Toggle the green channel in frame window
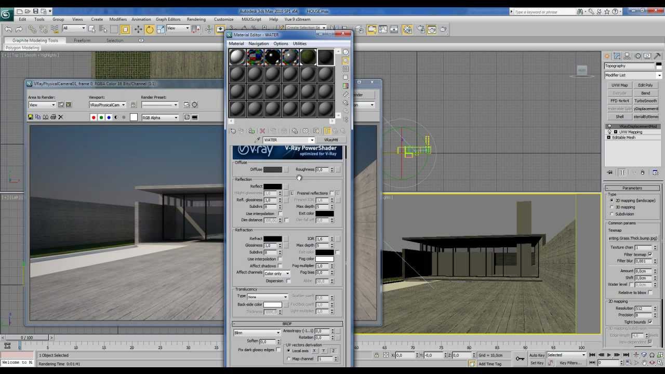The image size is (665, 374). (101, 117)
